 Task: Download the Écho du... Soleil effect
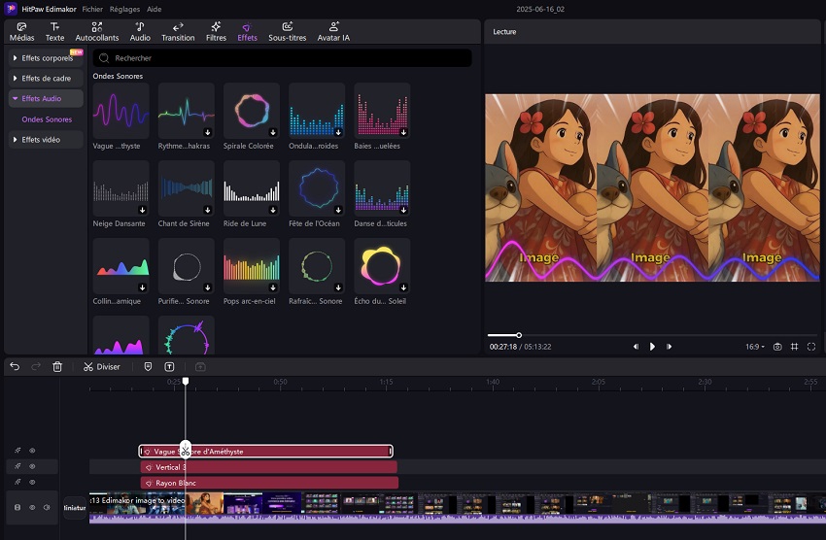(x=403, y=287)
